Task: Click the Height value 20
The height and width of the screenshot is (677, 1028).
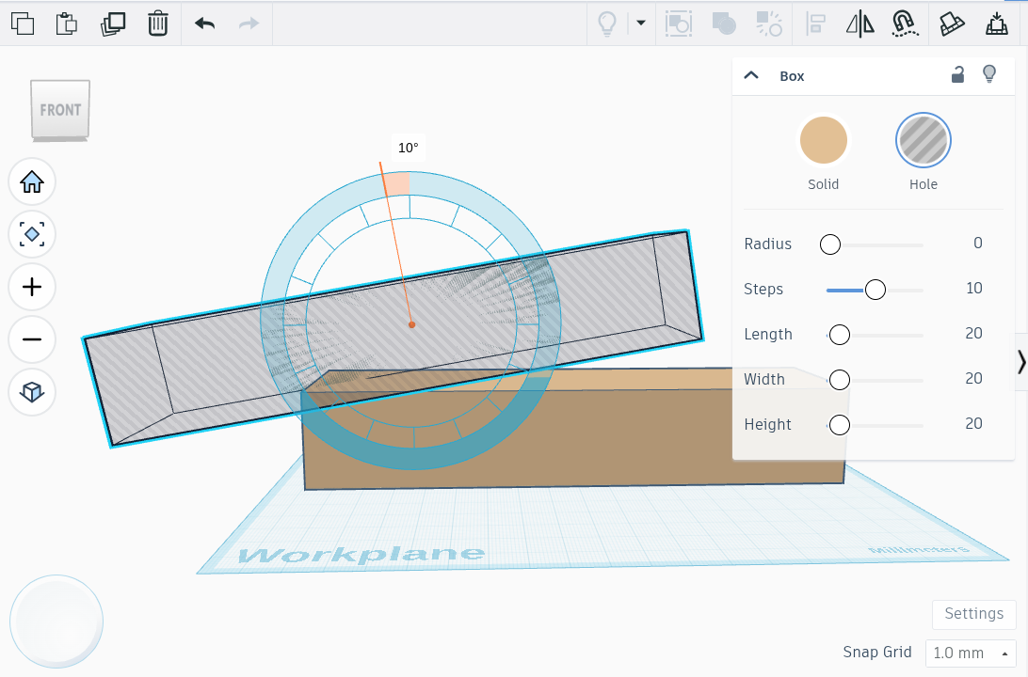Action: pos(973,424)
